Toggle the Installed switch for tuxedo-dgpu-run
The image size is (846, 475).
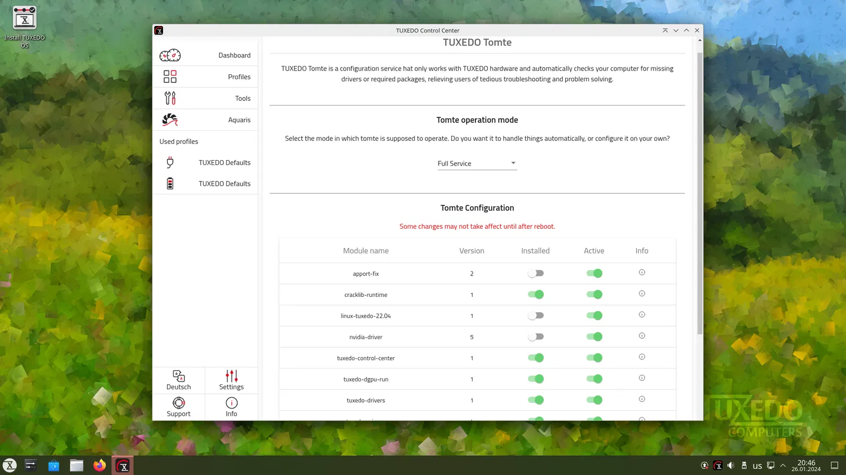click(536, 379)
